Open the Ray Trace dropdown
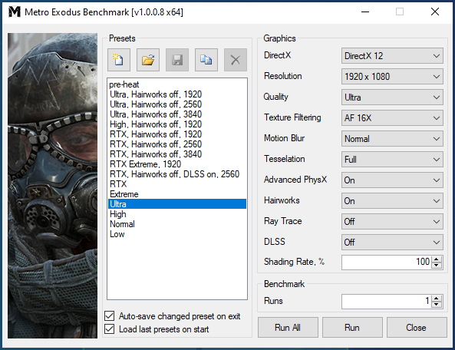455x350 pixels. [392, 221]
